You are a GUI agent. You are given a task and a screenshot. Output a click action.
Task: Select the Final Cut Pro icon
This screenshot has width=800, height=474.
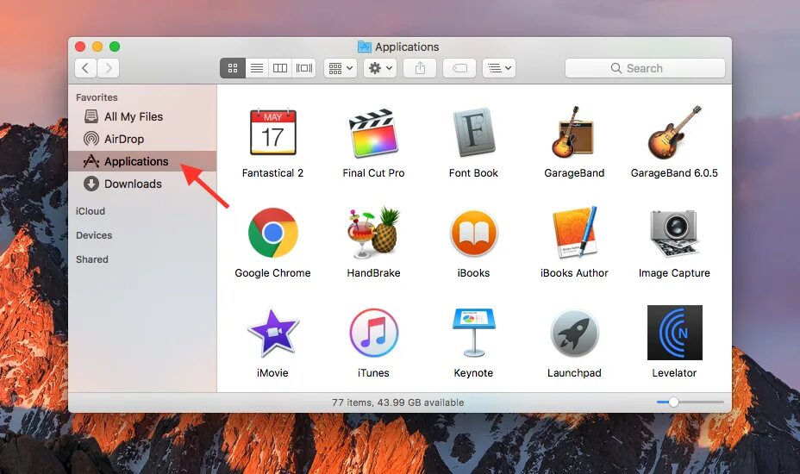(x=373, y=133)
